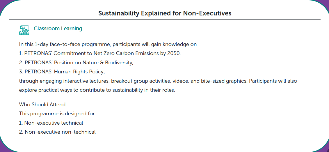Screen dimensions: 329x152
Task: Select the Sustainability Explained for Non-Executives title
Action: (x=165, y=13)
